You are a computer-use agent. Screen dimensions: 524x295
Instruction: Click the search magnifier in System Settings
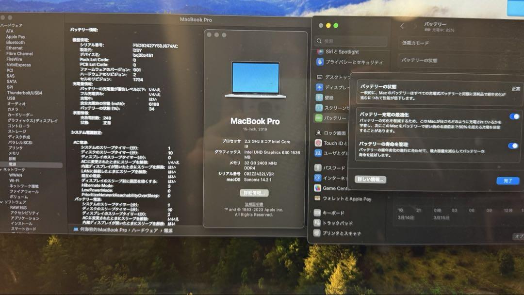coord(319,41)
